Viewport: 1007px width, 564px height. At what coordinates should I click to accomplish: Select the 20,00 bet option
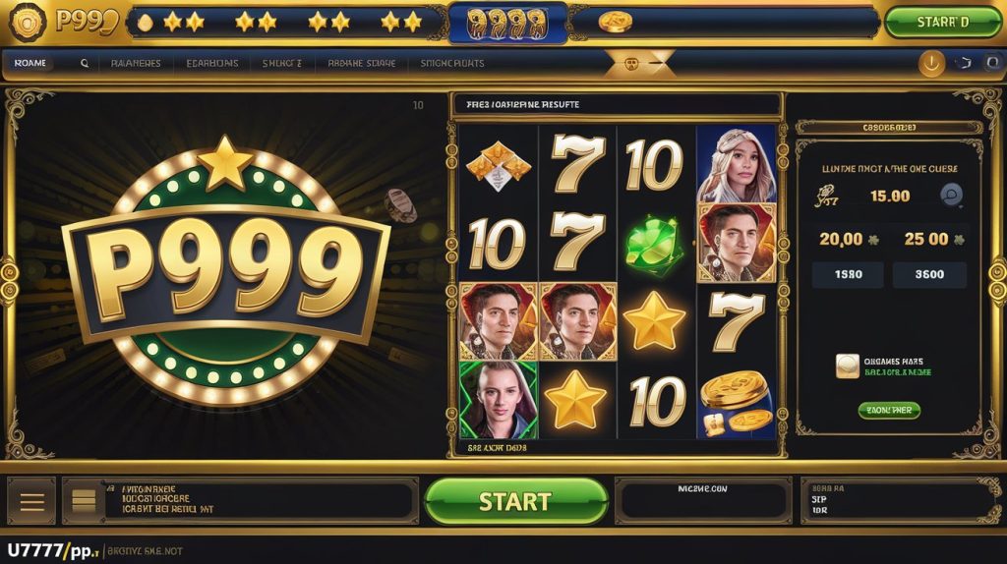[849, 240]
